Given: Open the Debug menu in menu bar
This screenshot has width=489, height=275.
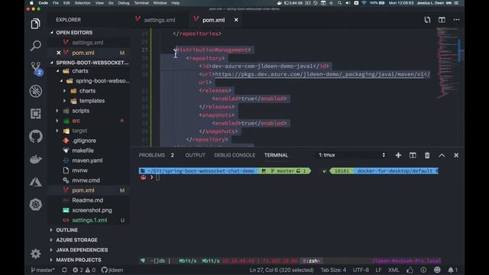Looking at the screenshot, I should click(124, 3).
